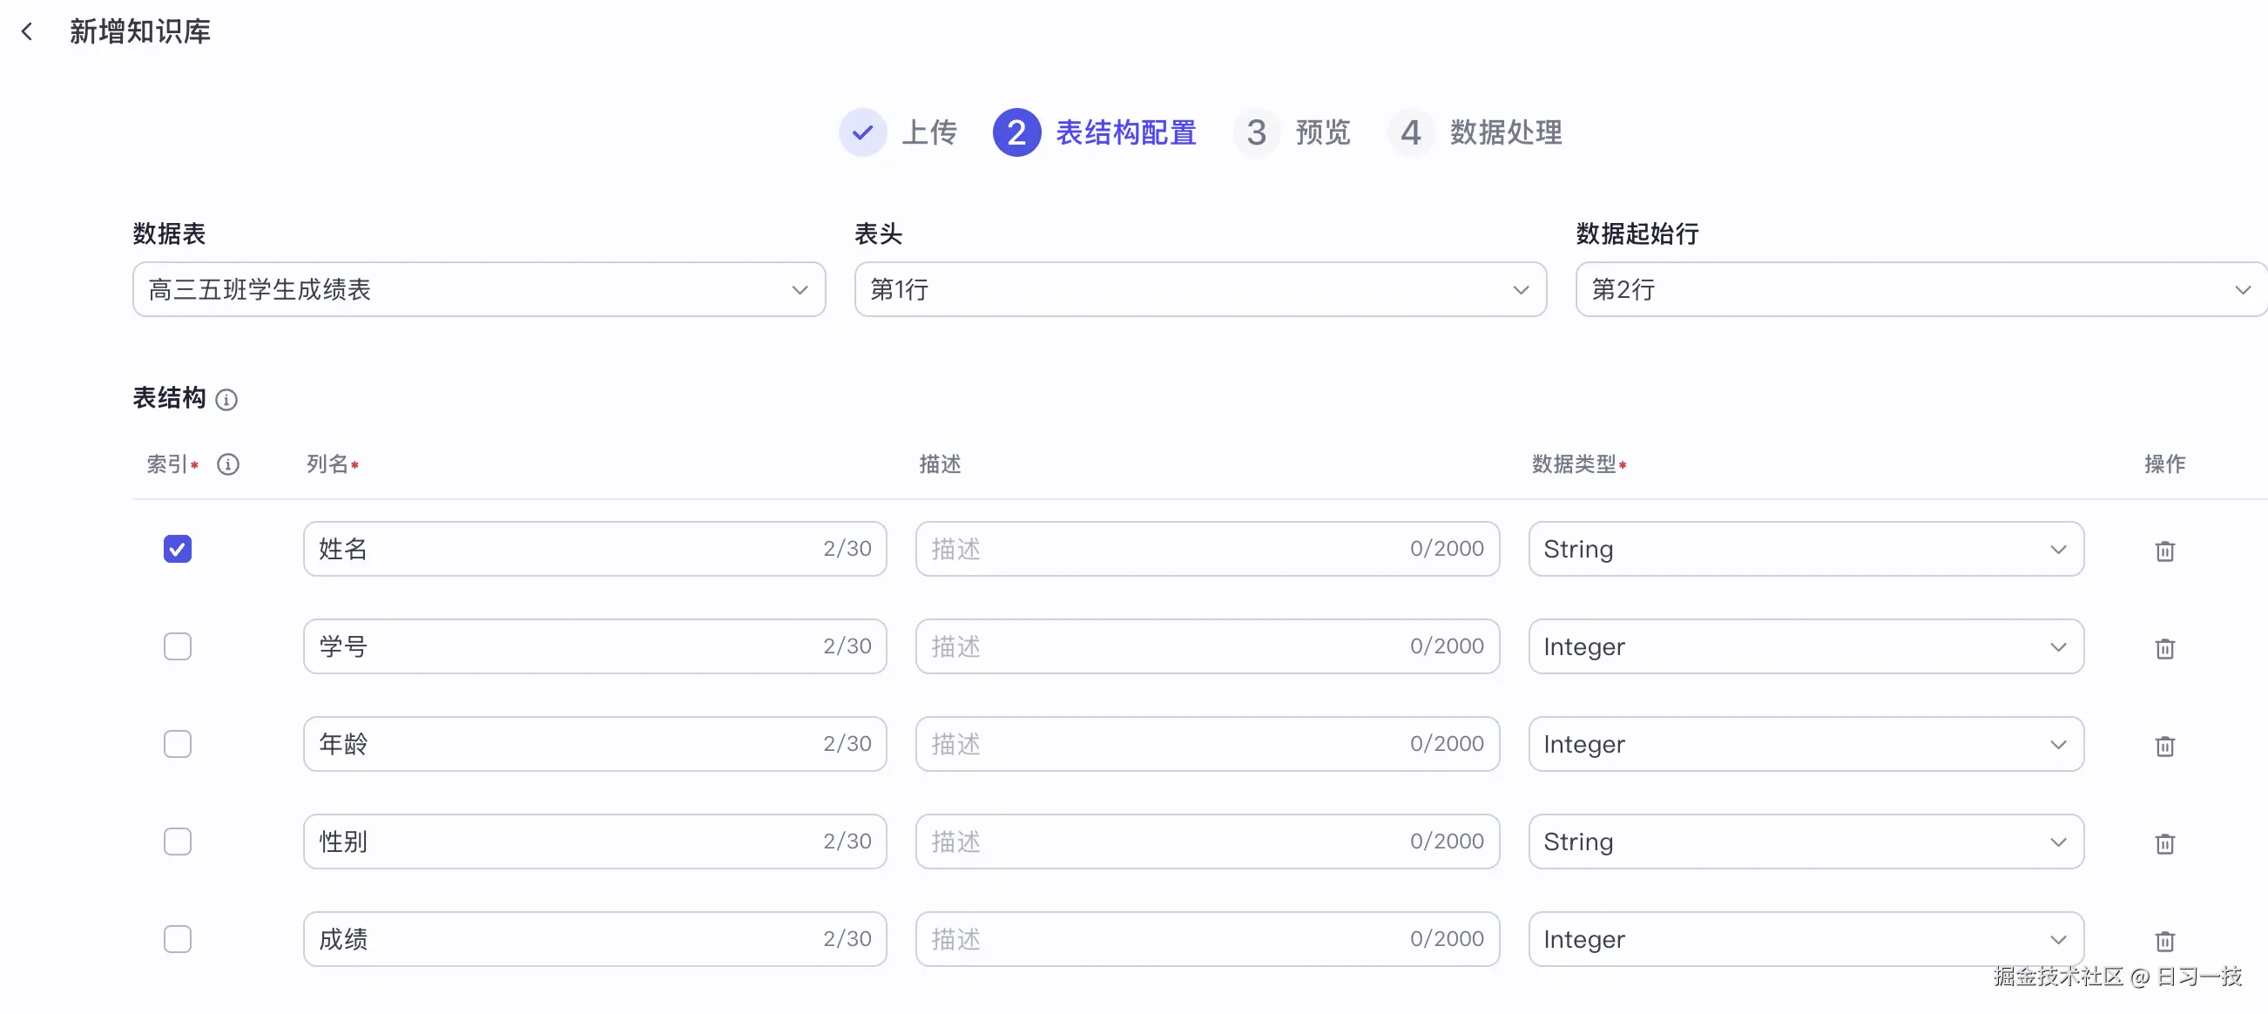Click the back arrow beside 新增知识库

pos(27,30)
